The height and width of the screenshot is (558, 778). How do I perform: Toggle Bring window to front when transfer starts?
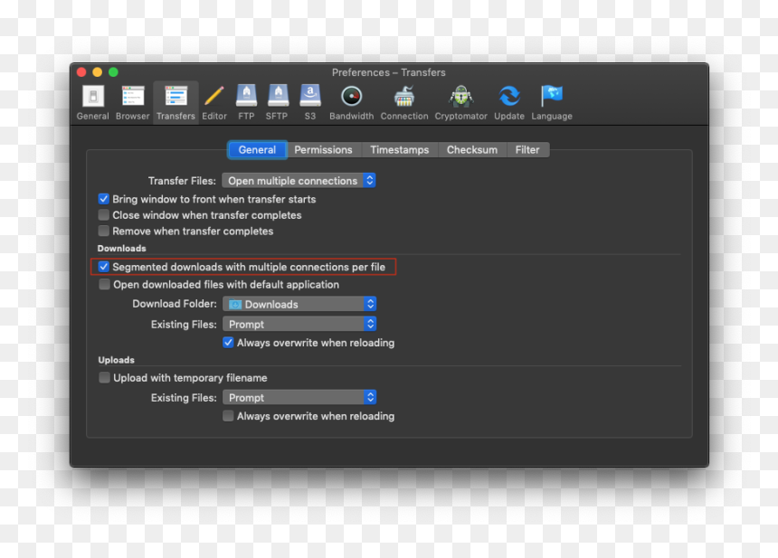[x=104, y=199]
